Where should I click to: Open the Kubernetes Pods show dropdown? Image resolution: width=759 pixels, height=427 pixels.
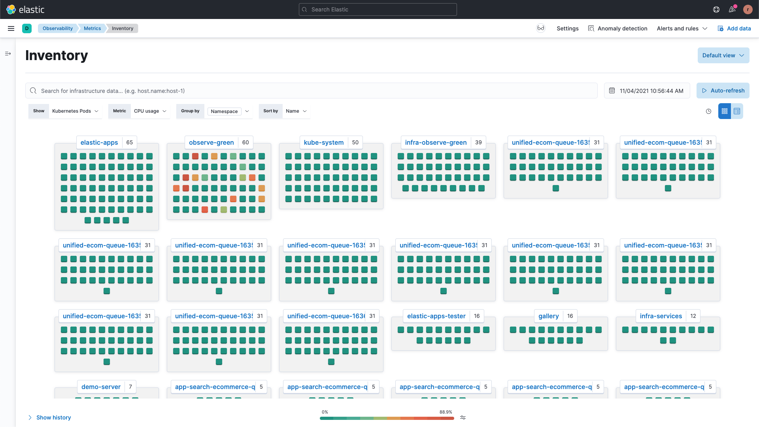pos(75,111)
